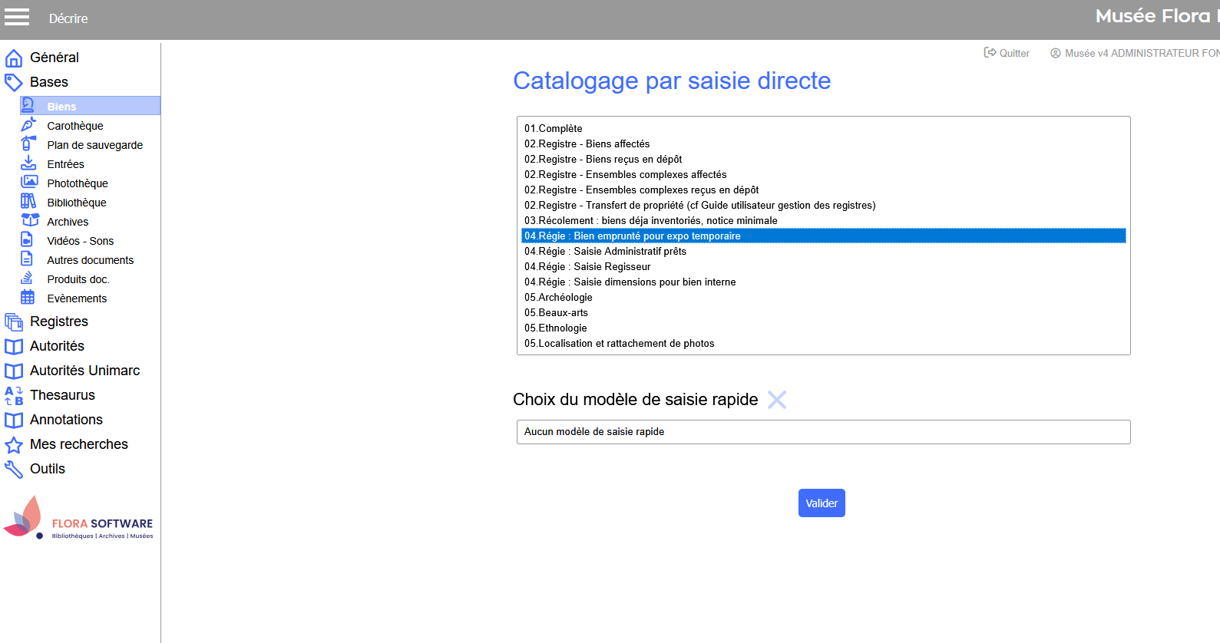Viewport: 1220px width, 643px height.
Task: Clear the saisie rapide model with X
Action: pos(777,400)
